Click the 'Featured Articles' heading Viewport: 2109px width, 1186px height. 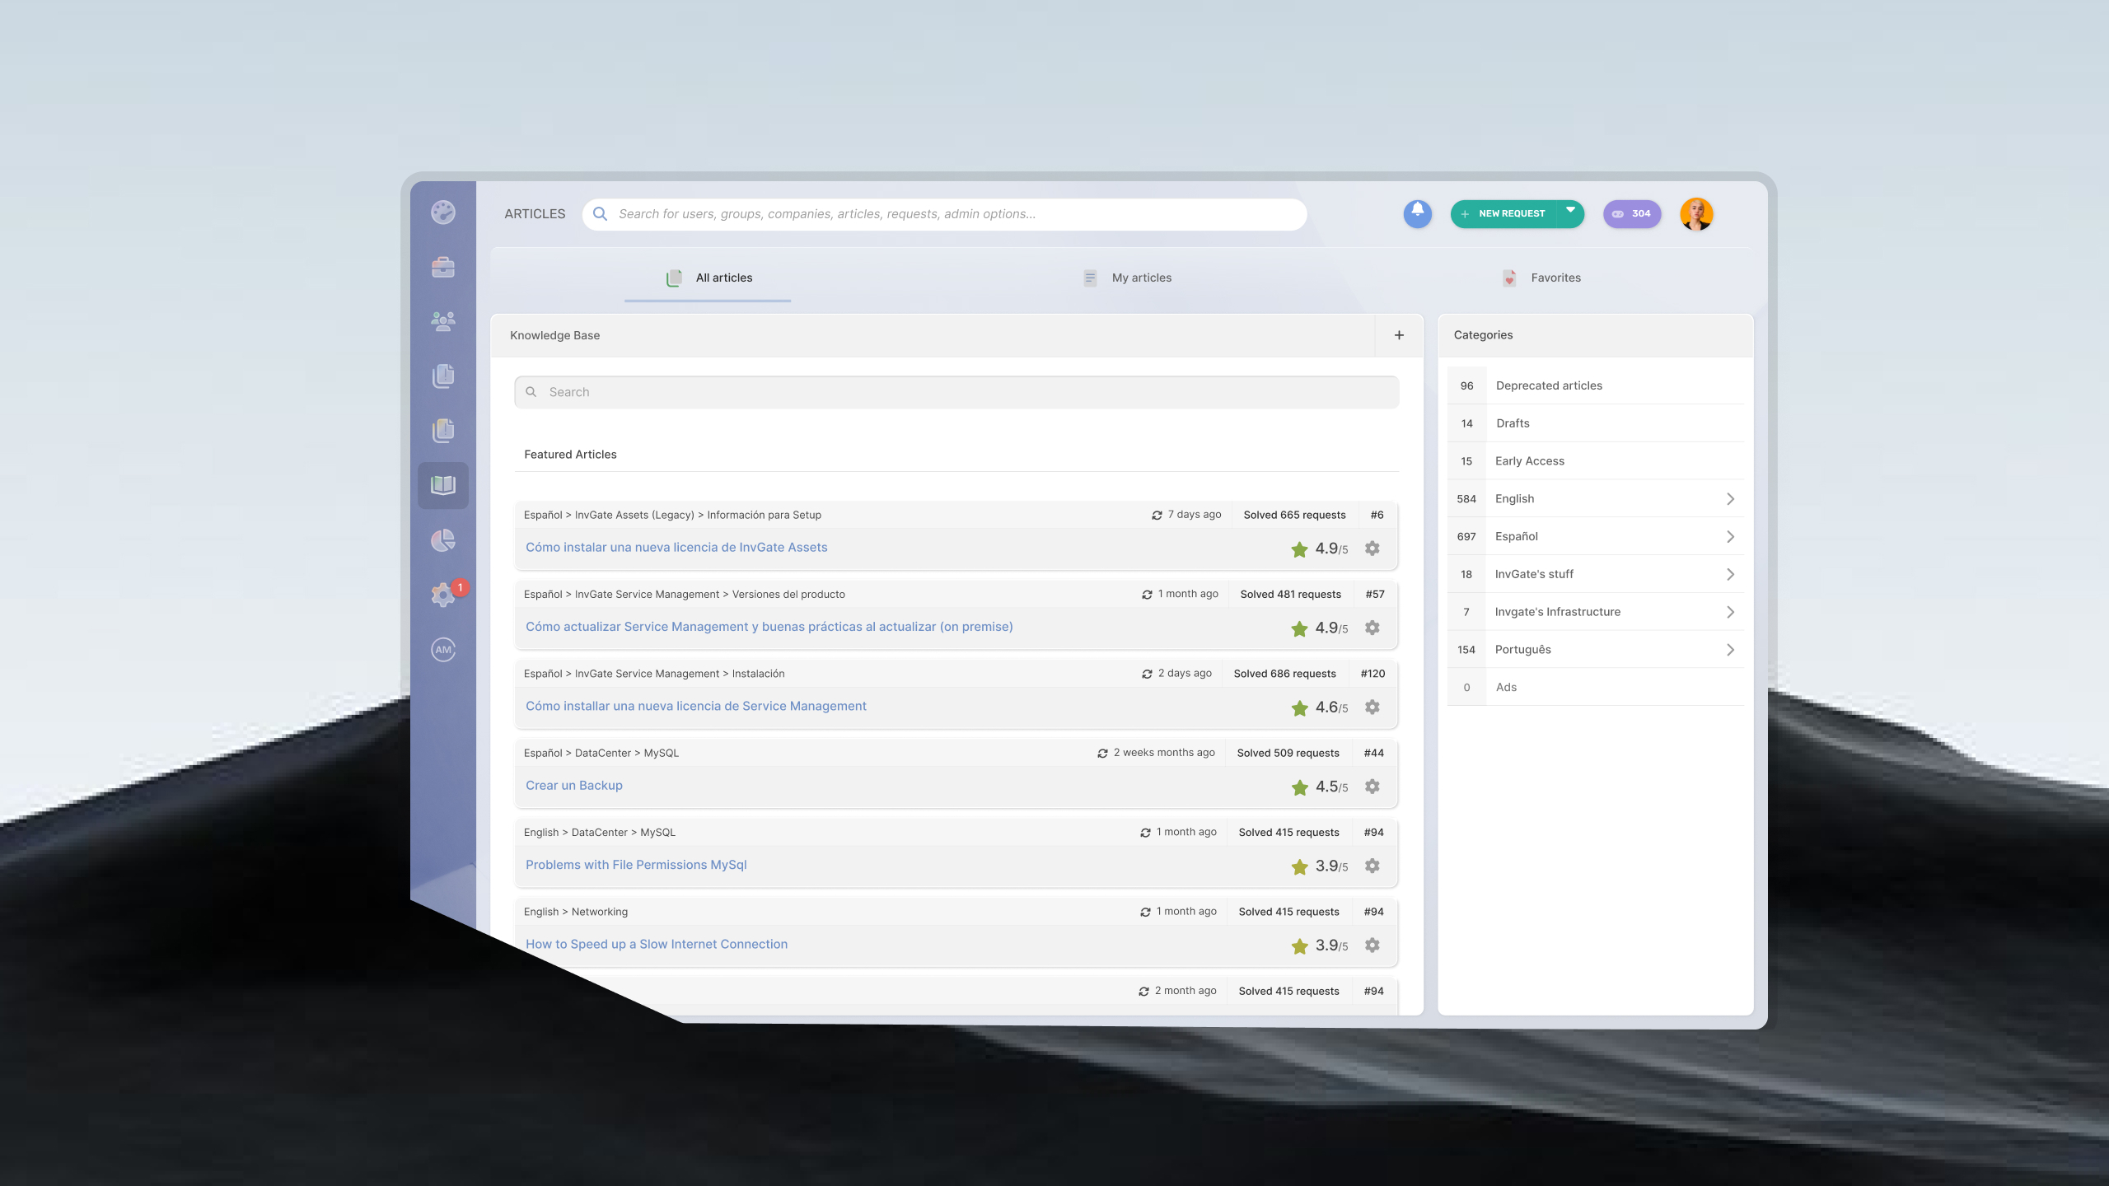point(570,455)
